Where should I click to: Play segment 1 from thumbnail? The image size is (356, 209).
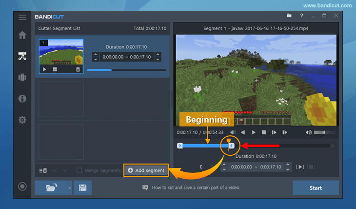44,69
